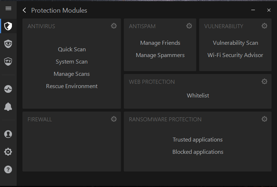This screenshot has height=187, width=277.
Task: Open Firewall module settings gear
Action: point(114,119)
